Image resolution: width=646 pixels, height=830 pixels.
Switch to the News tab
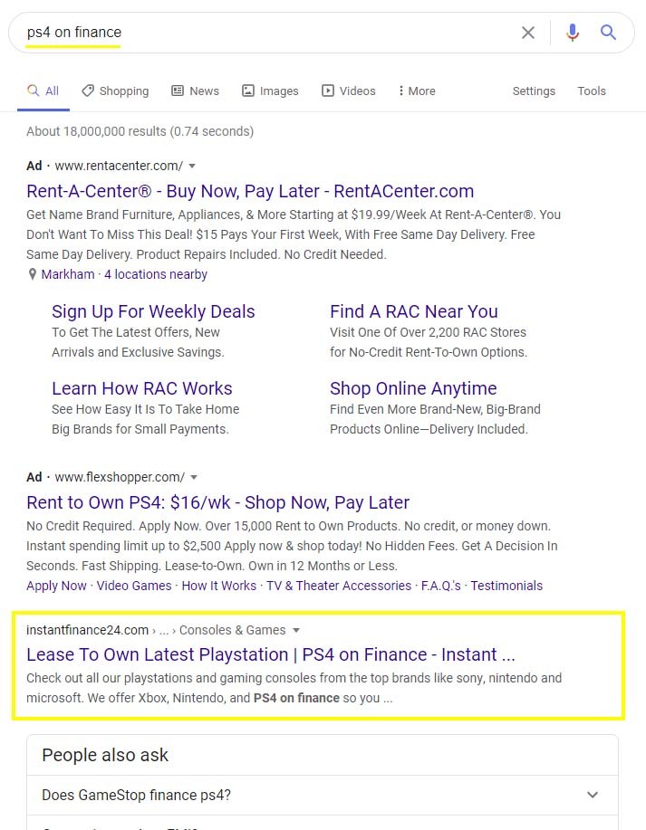195,91
